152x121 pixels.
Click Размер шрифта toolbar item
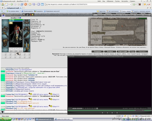pyautogui.click(x=27, y=11)
